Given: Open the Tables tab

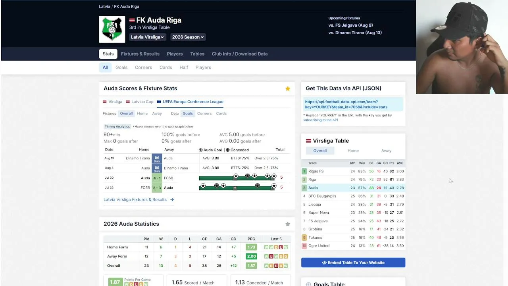Looking at the screenshot, I should click(197, 54).
